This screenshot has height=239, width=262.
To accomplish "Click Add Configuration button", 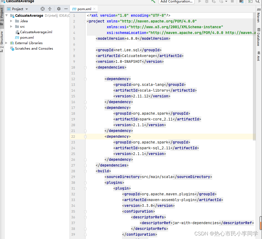I will coord(176,1).
